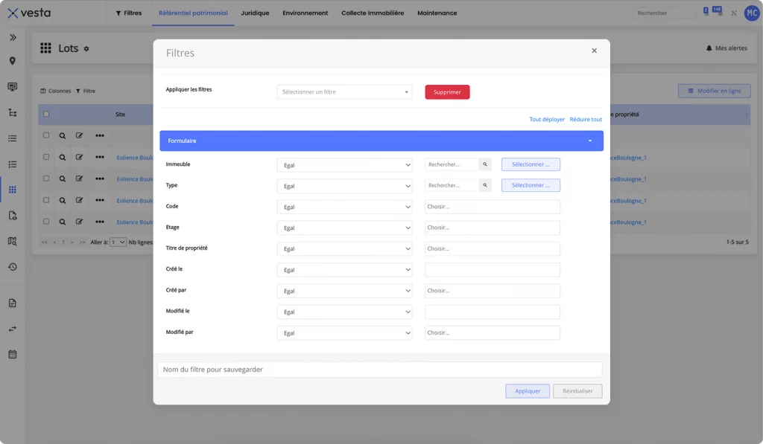The width and height of the screenshot is (763, 444).
Task: Toggle the select-all checkbox in table header
Action: click(46, 115)
